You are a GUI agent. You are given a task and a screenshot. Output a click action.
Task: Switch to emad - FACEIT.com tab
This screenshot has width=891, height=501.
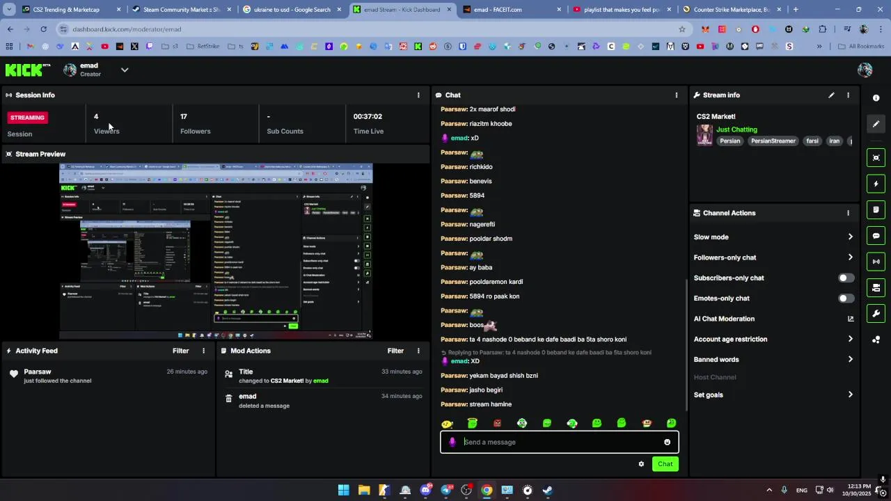point(512,10)
